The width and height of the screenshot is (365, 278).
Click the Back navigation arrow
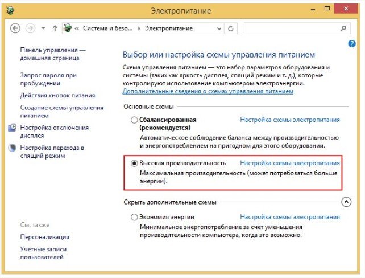tap(15, 28)
